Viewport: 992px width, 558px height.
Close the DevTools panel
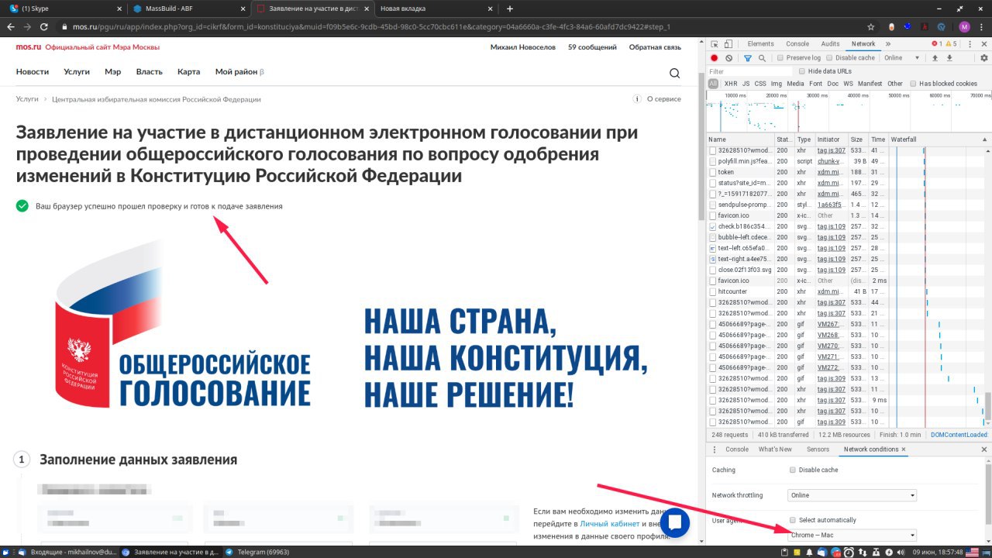(984, 44)
